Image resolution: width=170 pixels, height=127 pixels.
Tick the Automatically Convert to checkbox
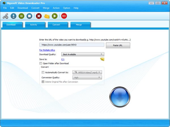pos(43,72)
